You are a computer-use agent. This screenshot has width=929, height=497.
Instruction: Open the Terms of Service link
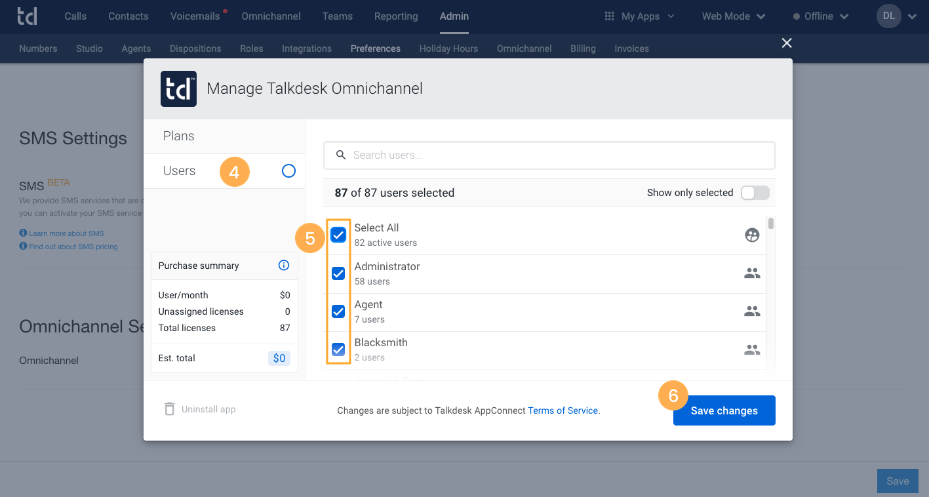[x=563, y=410]
